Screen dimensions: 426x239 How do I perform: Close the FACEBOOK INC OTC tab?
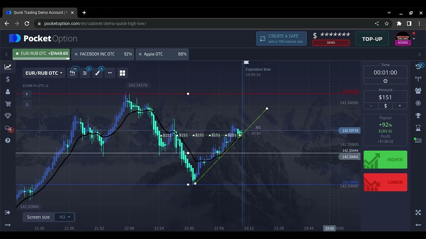point(76,54)
